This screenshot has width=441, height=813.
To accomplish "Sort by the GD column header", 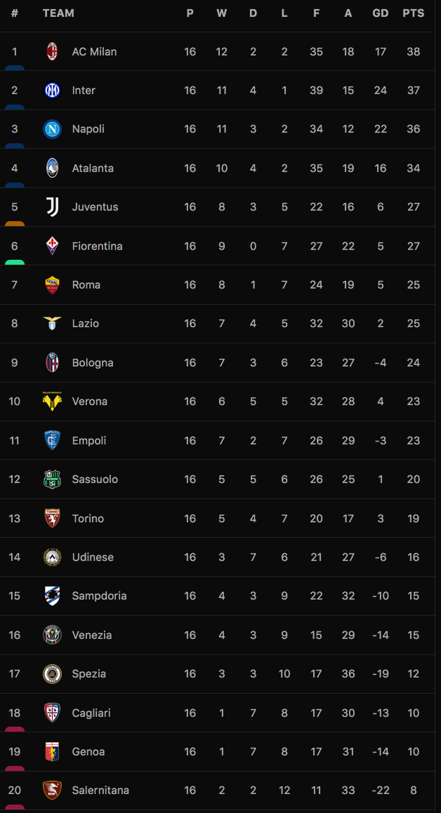I will (380, 13).
